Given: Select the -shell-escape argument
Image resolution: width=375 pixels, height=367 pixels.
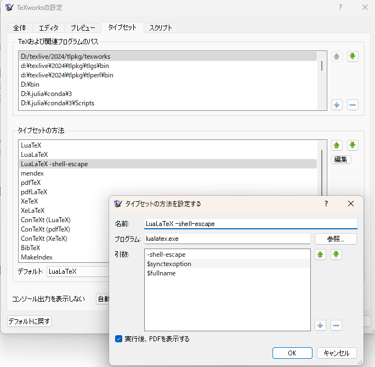Looking at the screenshot, I should pyautogui.click(x=228, y=255).
